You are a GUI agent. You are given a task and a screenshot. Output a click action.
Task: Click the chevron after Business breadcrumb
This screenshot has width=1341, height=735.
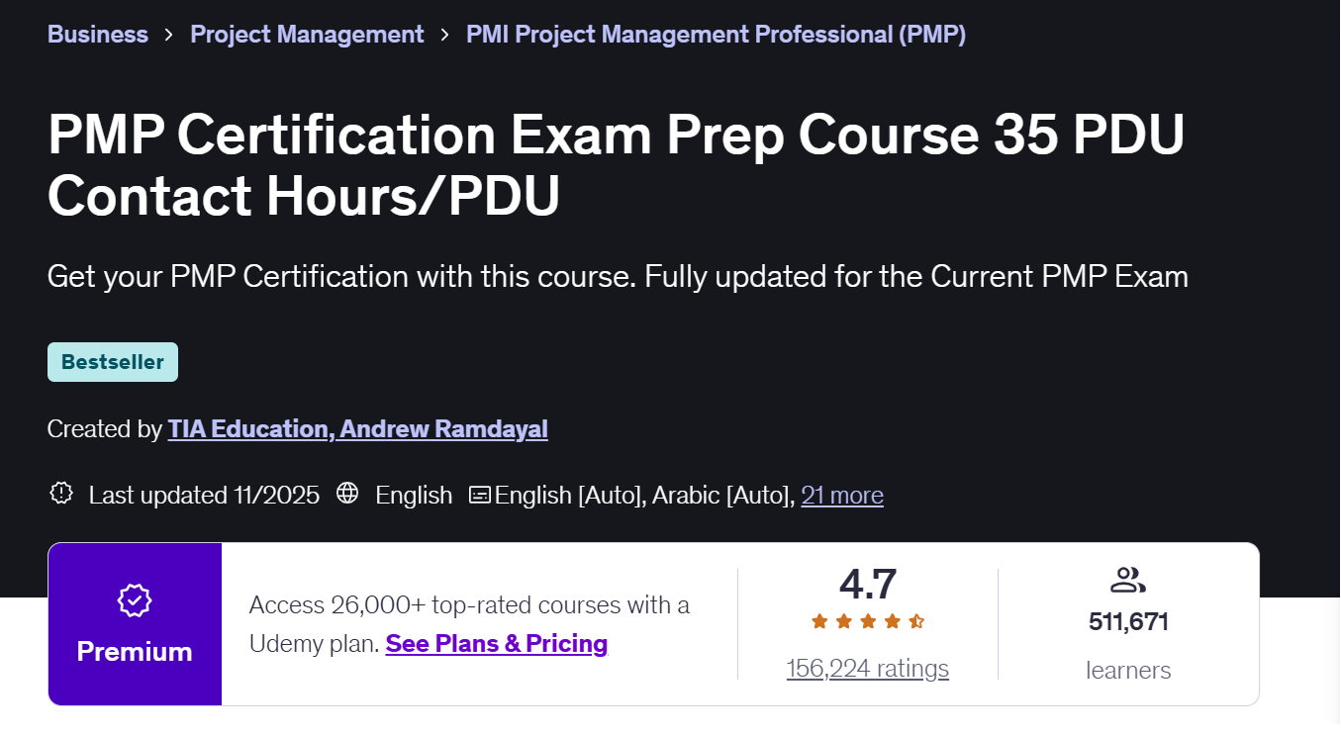pos(169,35)
